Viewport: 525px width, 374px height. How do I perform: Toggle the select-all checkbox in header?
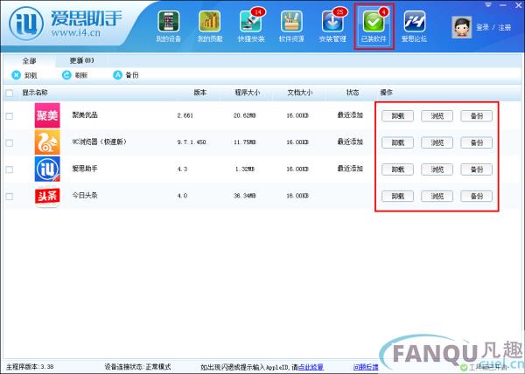coord(10,93)
